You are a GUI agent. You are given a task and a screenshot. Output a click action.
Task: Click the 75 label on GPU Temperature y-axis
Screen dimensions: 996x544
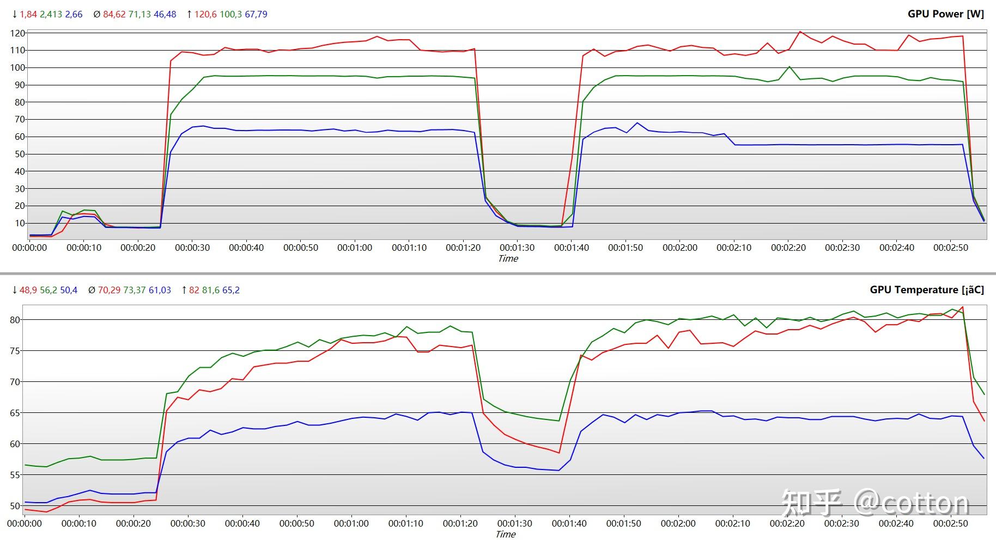pos(15,351)
